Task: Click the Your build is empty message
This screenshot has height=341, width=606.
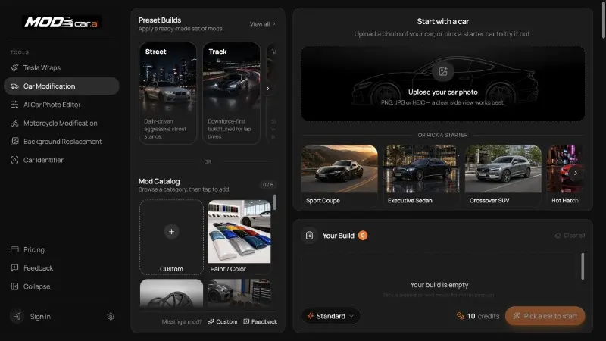Action: [439, 285]
